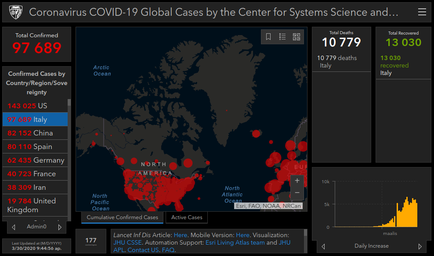This screenshot has height=256, width=434.
Task: Open map bookmarks icon
Action: (268, 37)
